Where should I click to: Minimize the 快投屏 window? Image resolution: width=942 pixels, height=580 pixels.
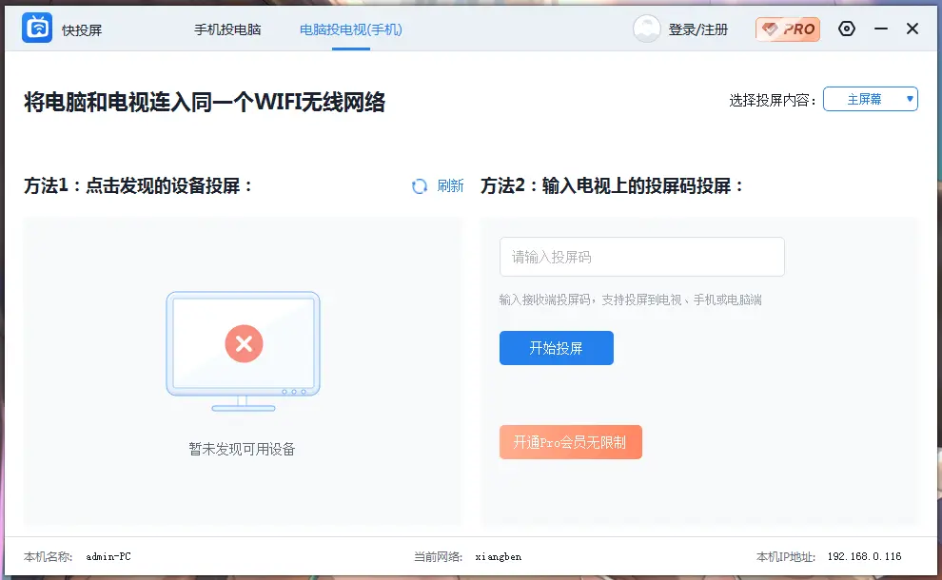click(x=881, y=29)
